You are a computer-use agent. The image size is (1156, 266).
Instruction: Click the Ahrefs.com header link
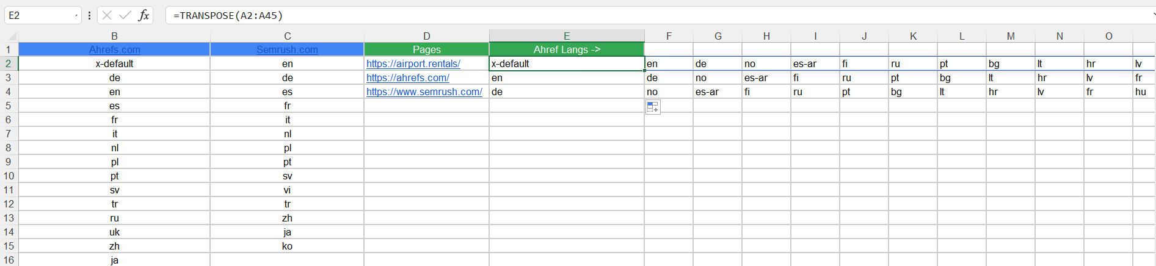(x=115, y=49)
